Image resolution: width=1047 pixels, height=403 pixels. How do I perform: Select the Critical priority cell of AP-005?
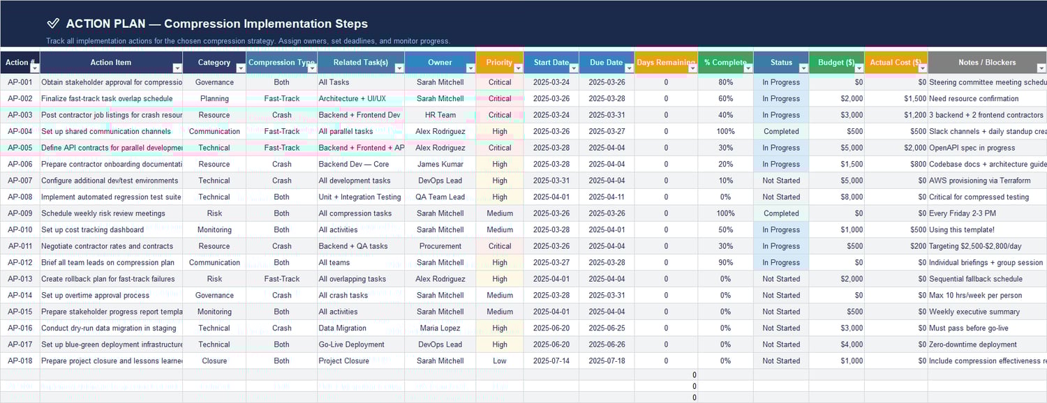coord(500,148)
